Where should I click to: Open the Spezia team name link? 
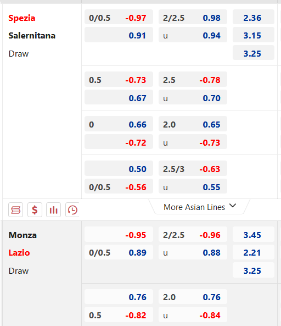pos(22,18)
